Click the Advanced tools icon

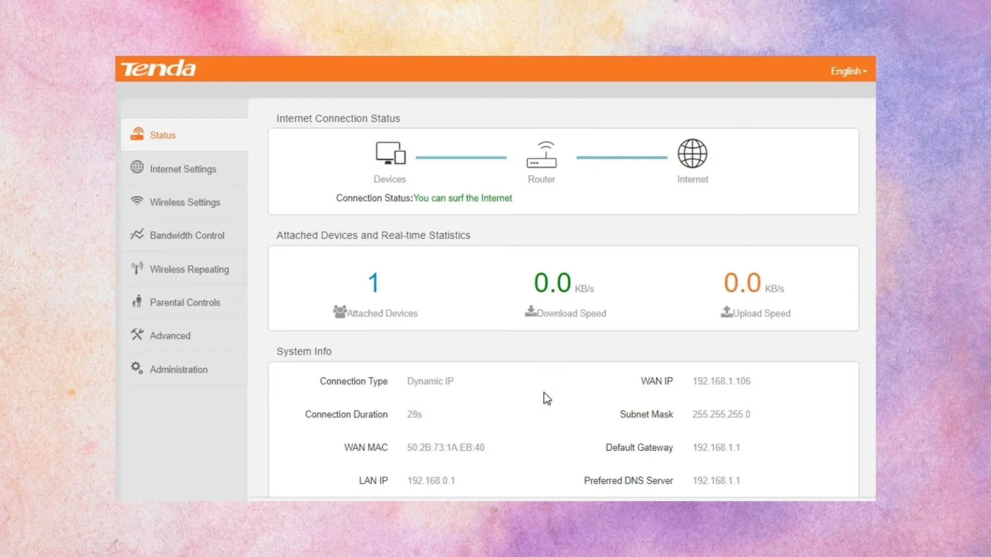click(137, 335)
